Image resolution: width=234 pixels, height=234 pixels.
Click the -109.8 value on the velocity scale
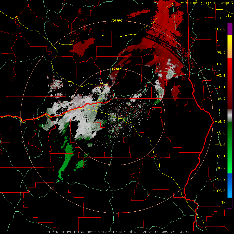coord(219,191)
